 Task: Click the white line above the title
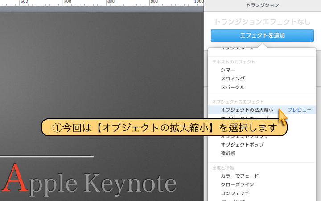click(x=47, y=157)
